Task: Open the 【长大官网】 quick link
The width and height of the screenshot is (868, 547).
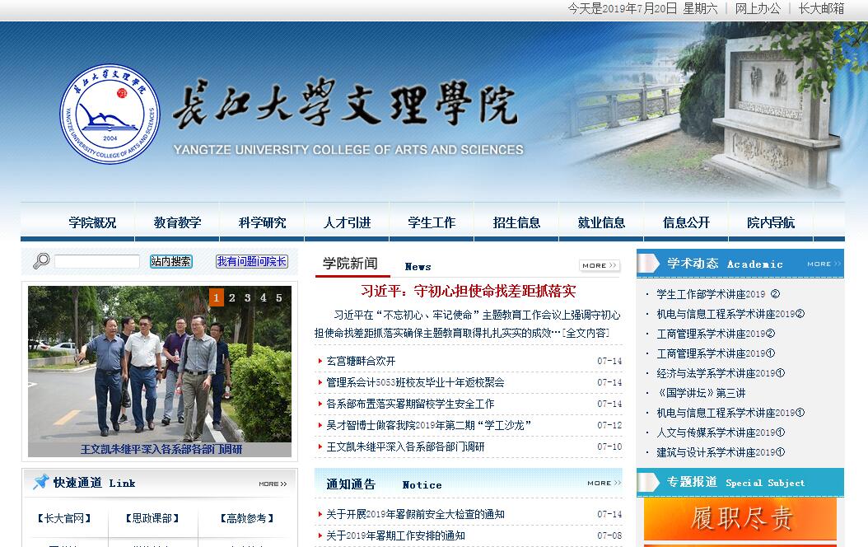Action: pos(64,518)
